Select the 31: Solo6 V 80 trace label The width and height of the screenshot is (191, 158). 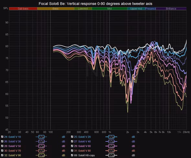click(82, 151)
